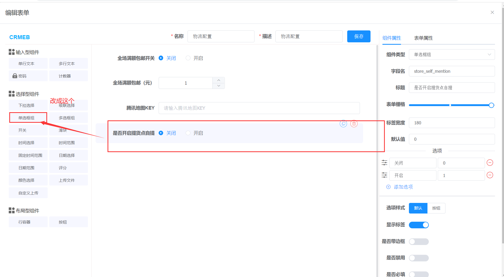
Task: Delete the 是否开启提货点自提 field
Action: 354,124
